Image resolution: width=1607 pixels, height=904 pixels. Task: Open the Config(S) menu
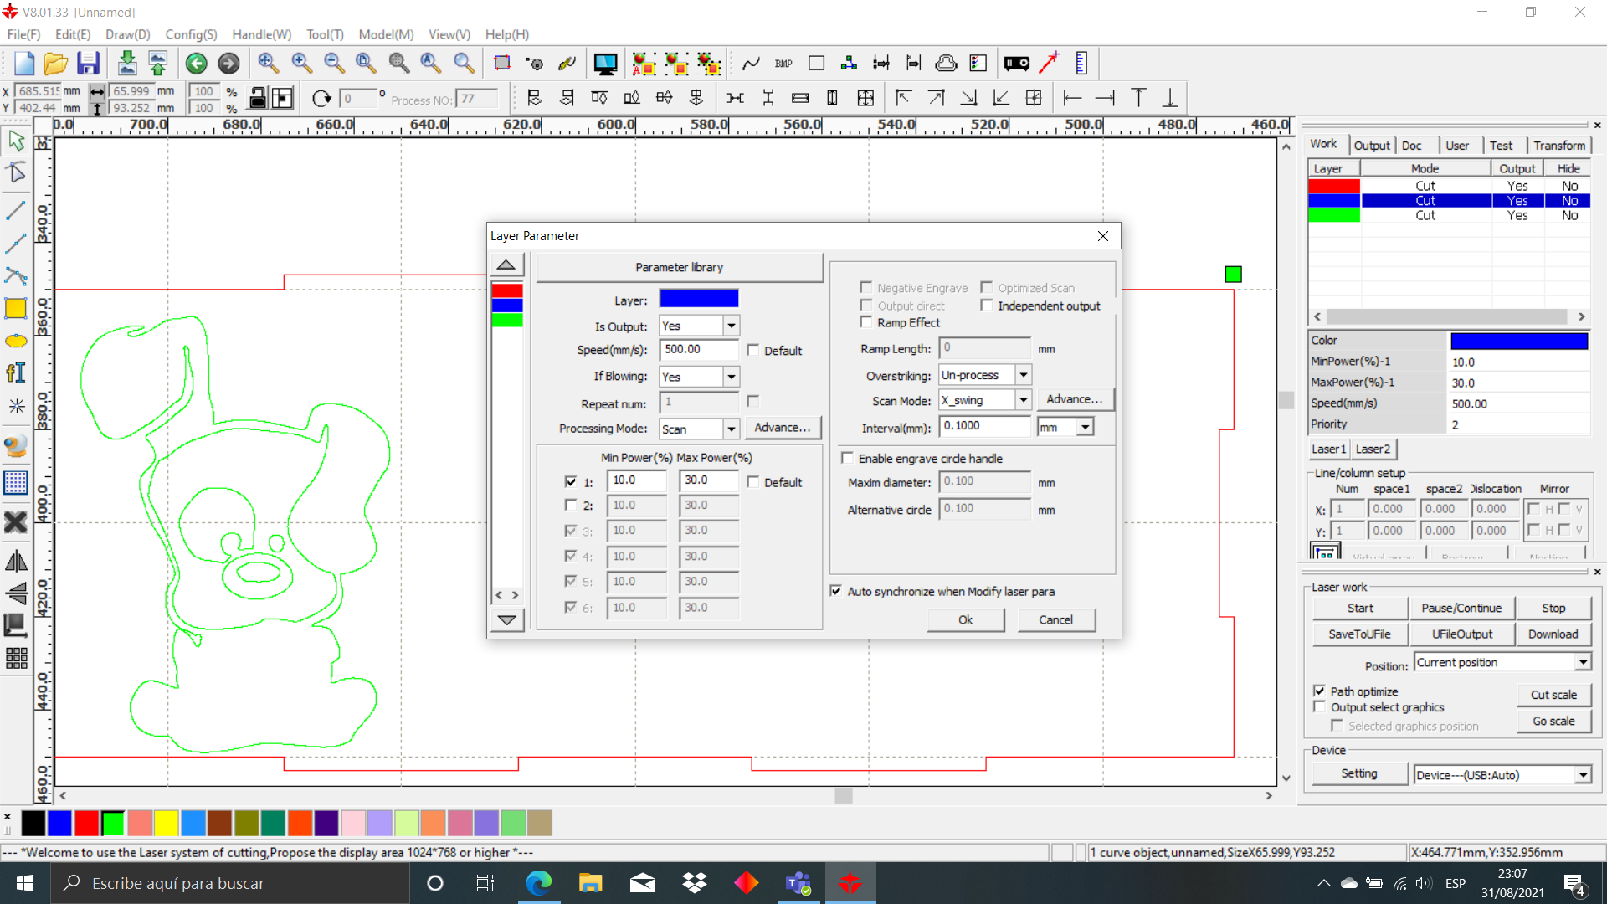tap(191, 34)
